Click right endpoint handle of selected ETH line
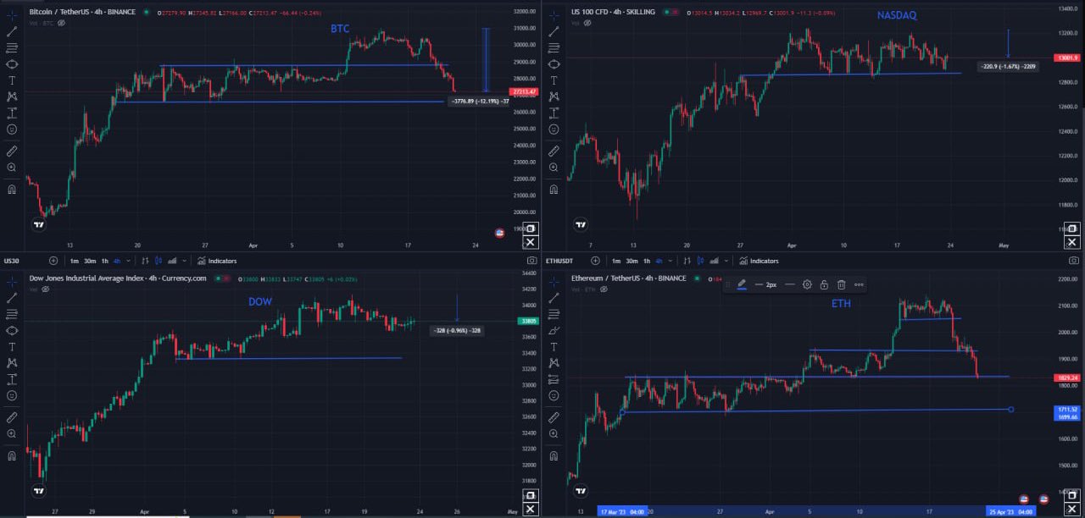This screenshot has height=518, width=1085. pyautogui.click(x=1010, y=410)
